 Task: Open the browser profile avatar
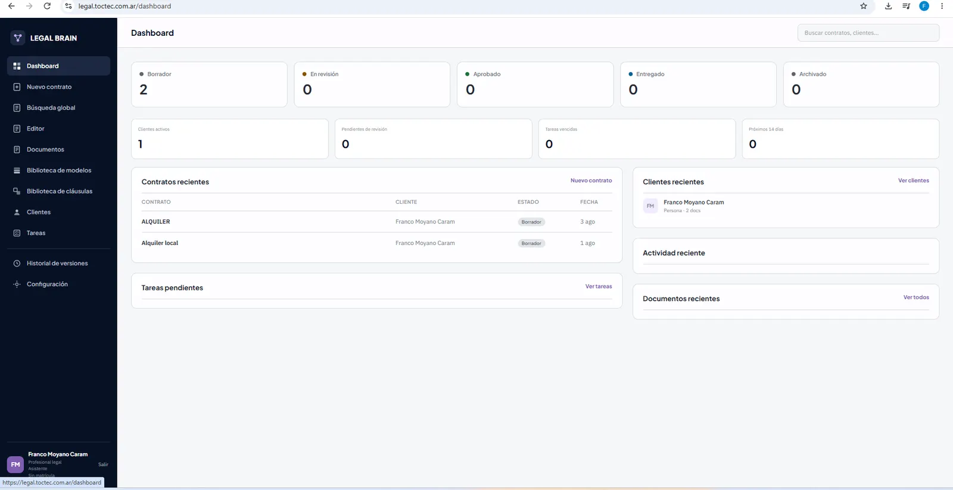pos(924,6)
